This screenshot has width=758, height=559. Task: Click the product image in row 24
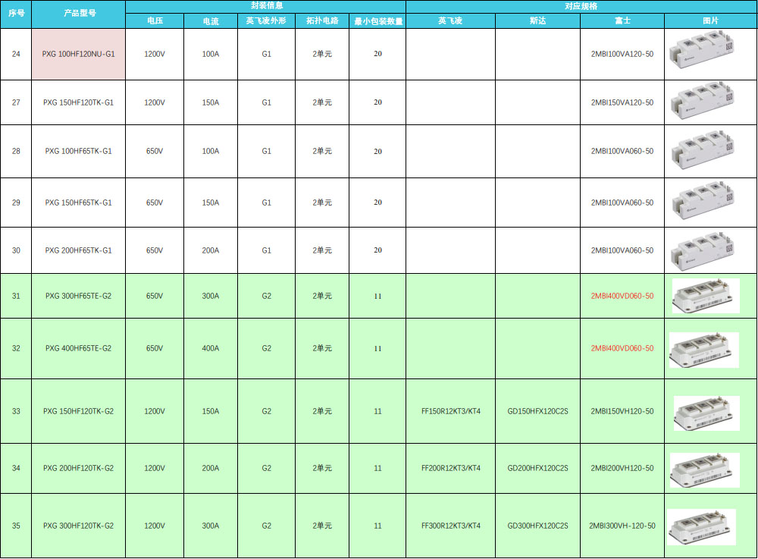pyautogui.click(x=700, y=55)
